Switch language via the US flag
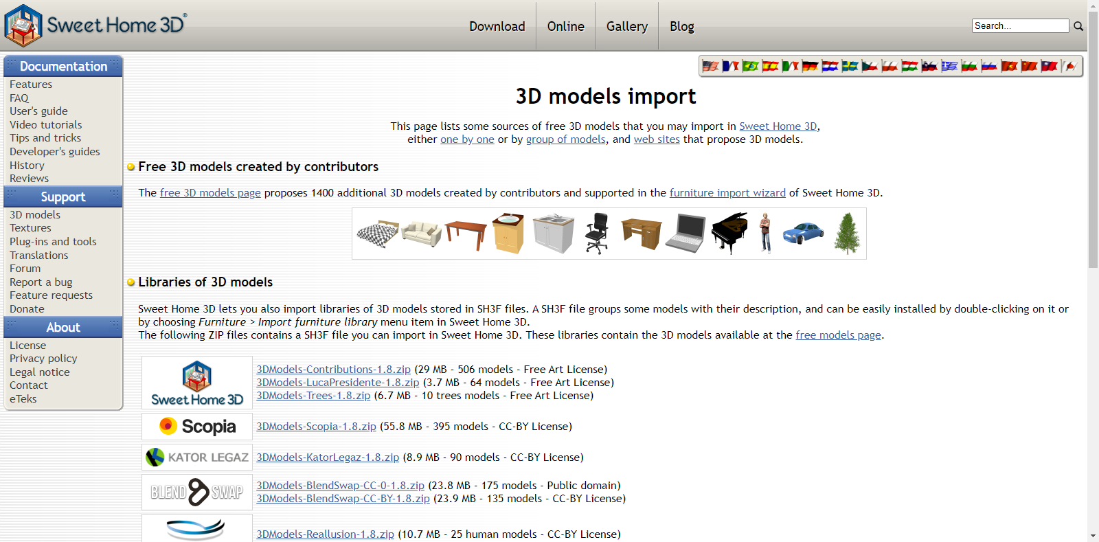Viewport: 1099px width, 542px height. [x=711, y=66]
